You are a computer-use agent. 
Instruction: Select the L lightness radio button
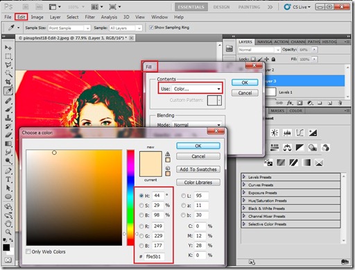tap(183, 196)
